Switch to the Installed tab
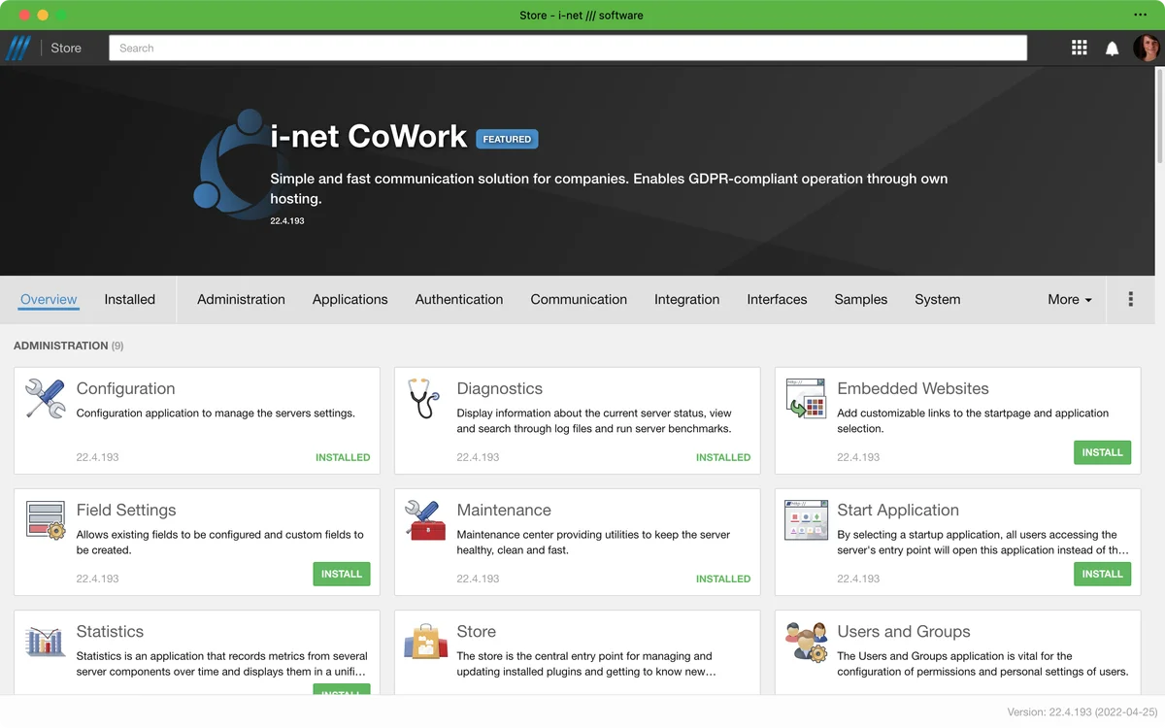Viewport: 1165px width, 728px height. point(129,299)
